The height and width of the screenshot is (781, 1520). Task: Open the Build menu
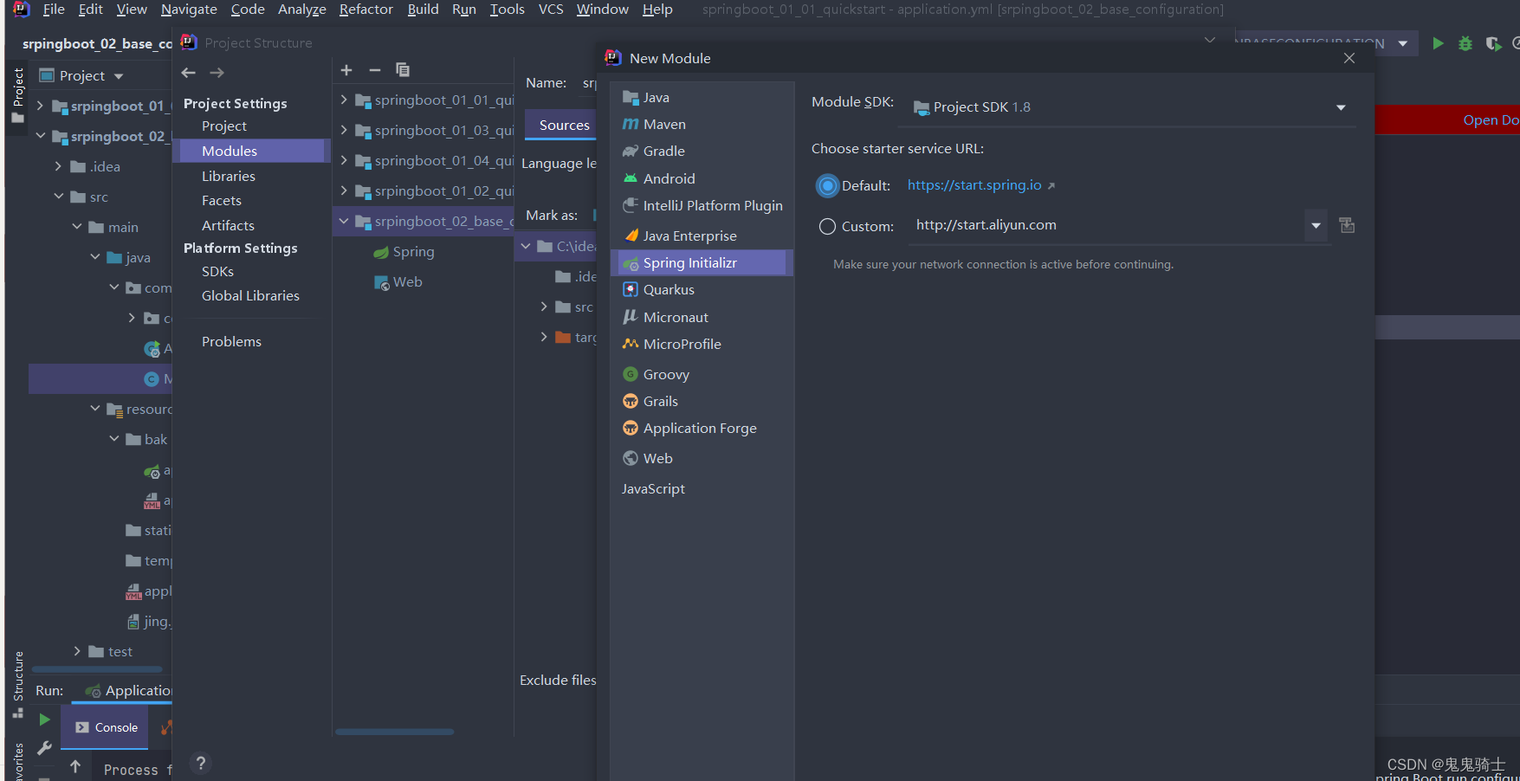click(424, 10)
